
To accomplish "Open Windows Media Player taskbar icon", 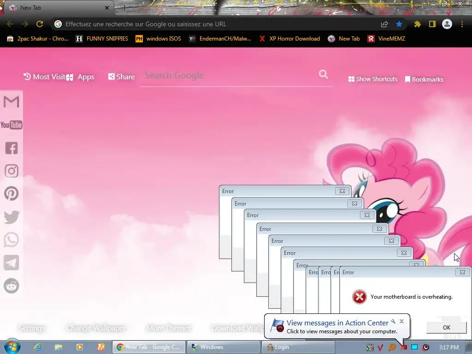I will [80, 347].
